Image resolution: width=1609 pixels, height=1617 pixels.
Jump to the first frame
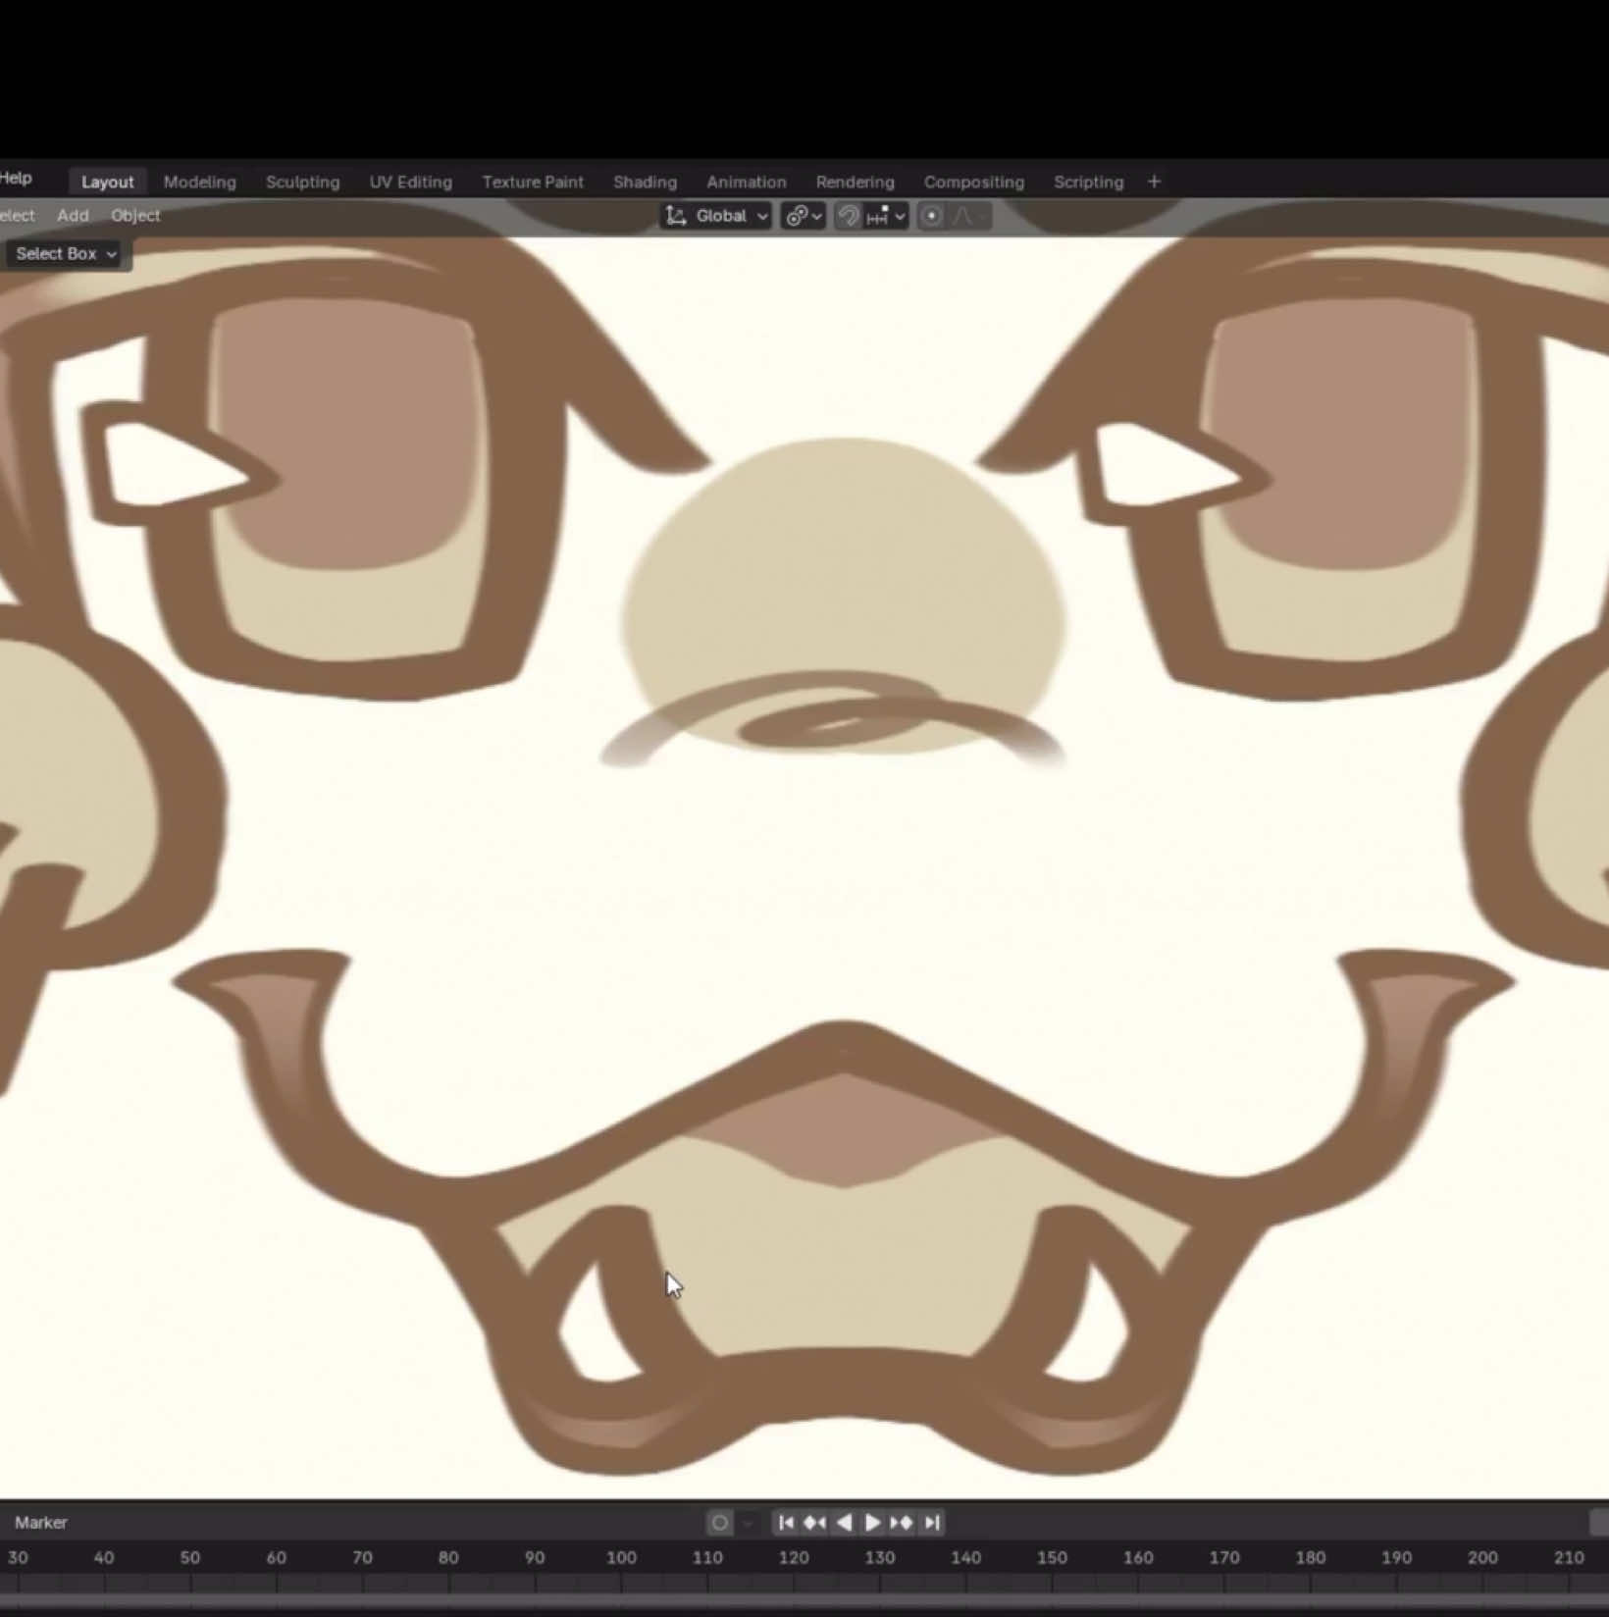point(786,1523)
